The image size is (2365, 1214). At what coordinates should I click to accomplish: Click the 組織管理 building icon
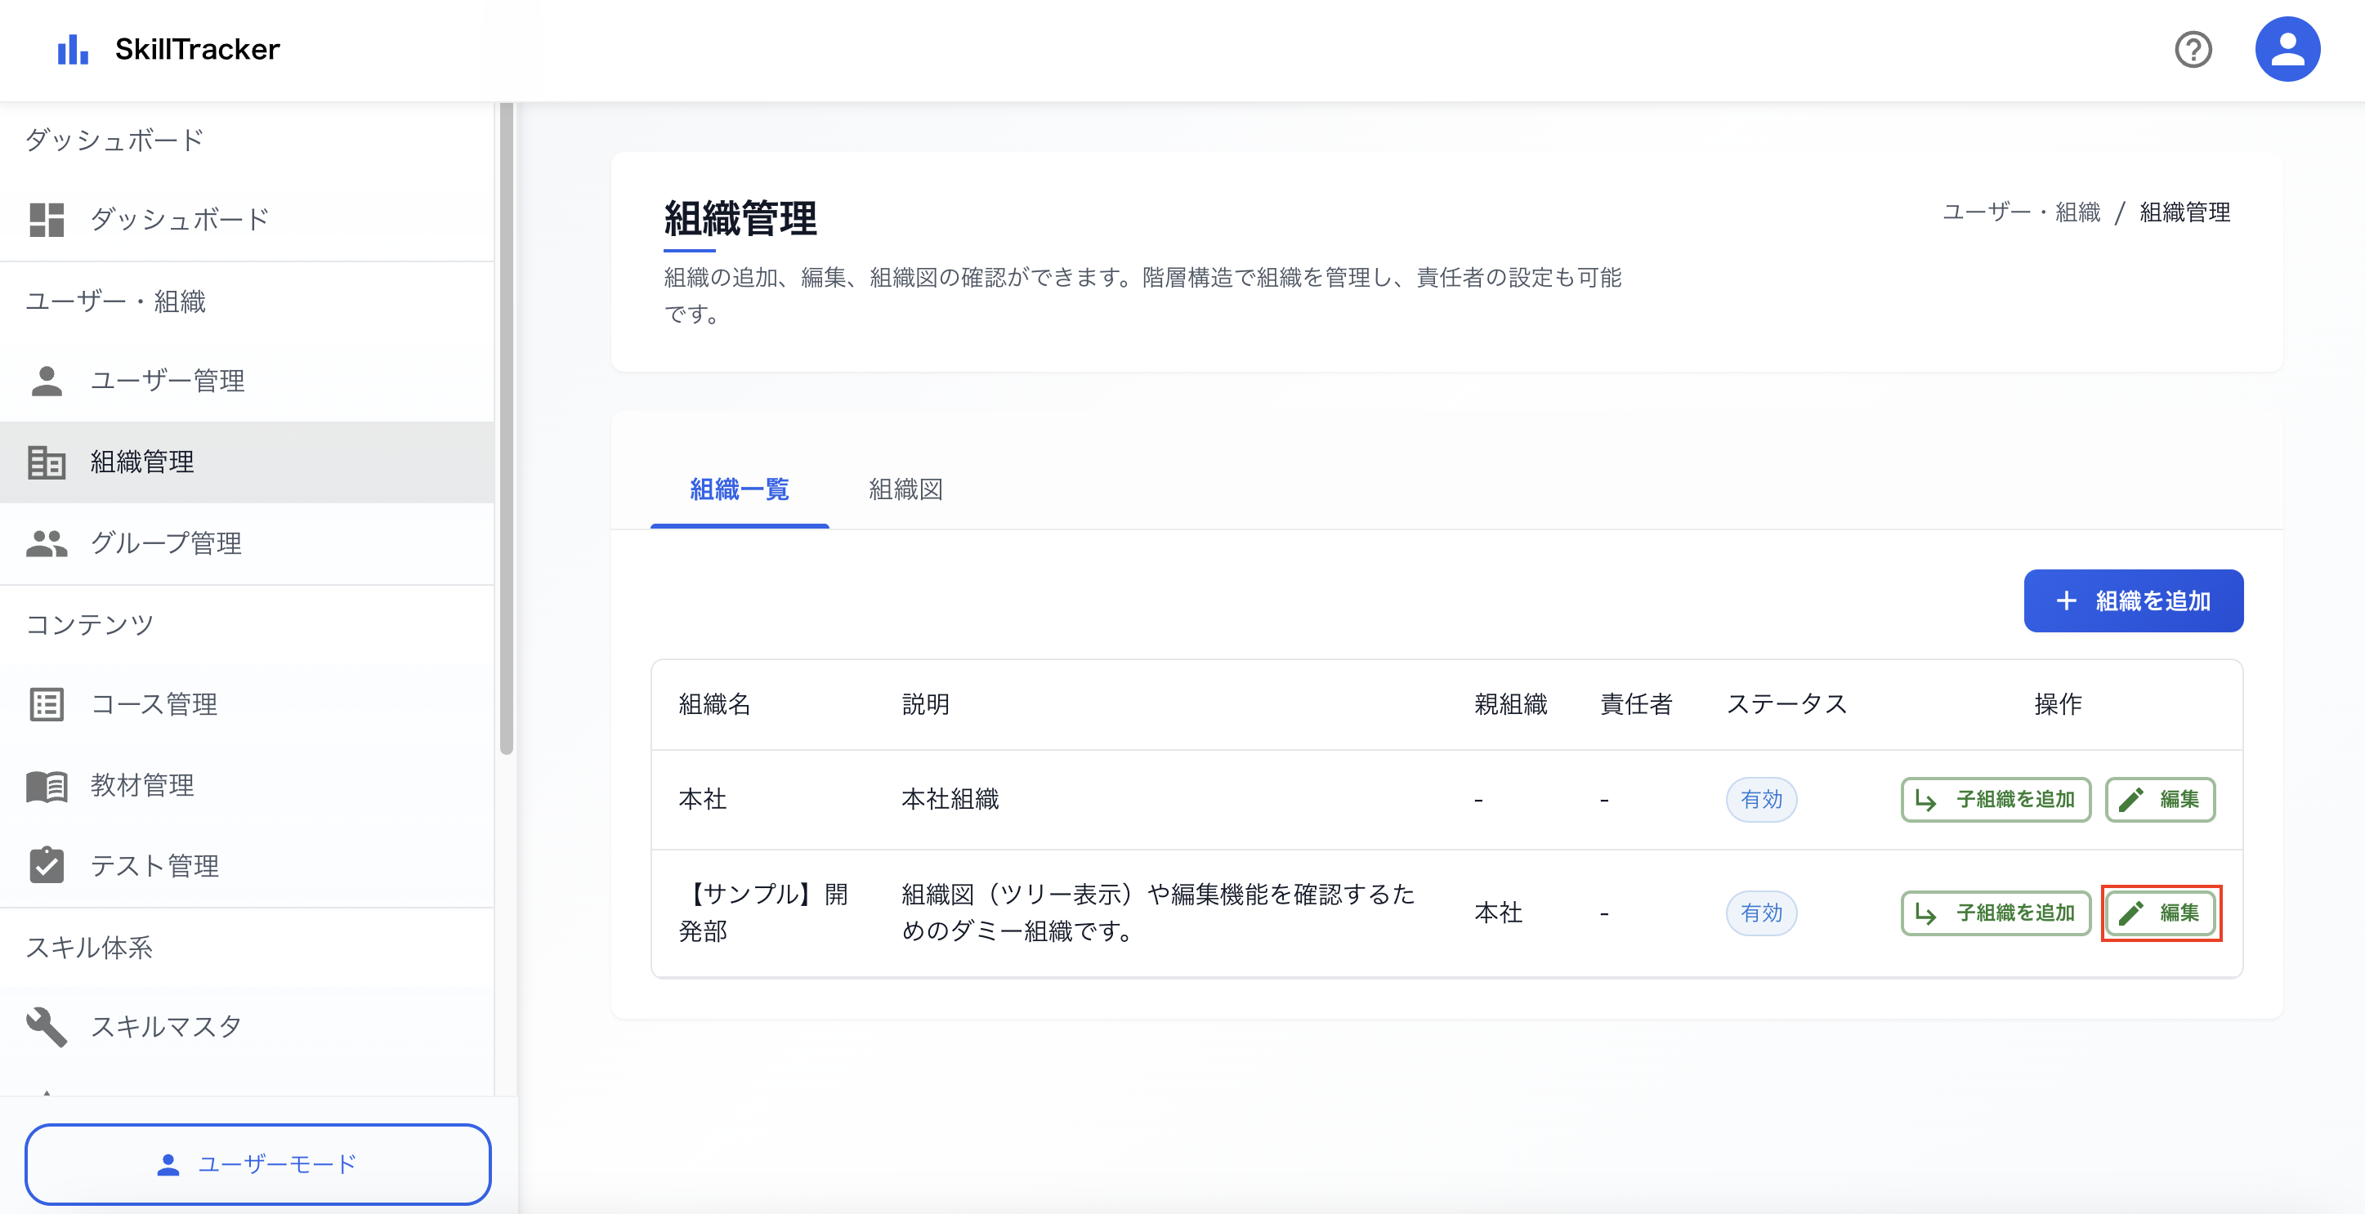click(47, 462)
